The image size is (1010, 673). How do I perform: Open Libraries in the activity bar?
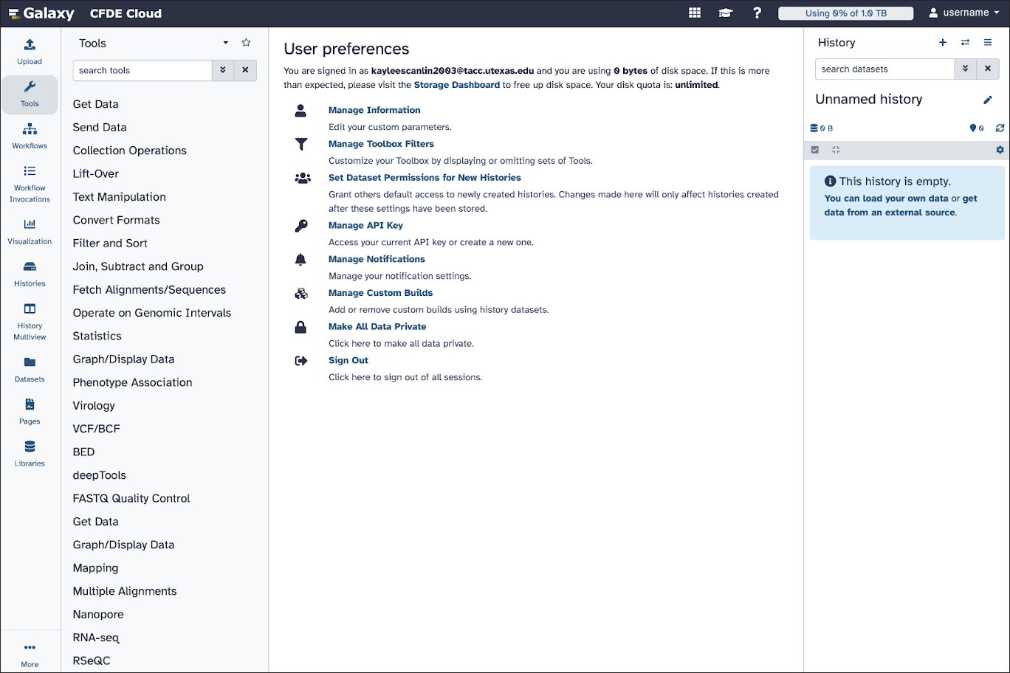[x=30, y=453]
